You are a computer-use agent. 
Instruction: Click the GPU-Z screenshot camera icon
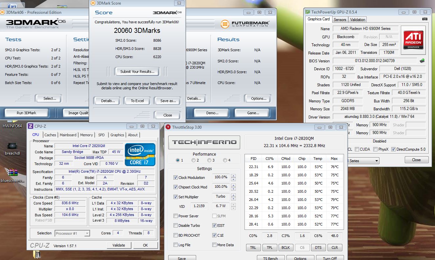pos(425,19)
